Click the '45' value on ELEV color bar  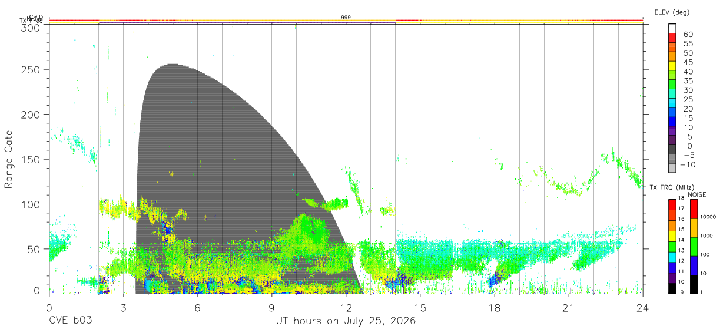point(688,62)
